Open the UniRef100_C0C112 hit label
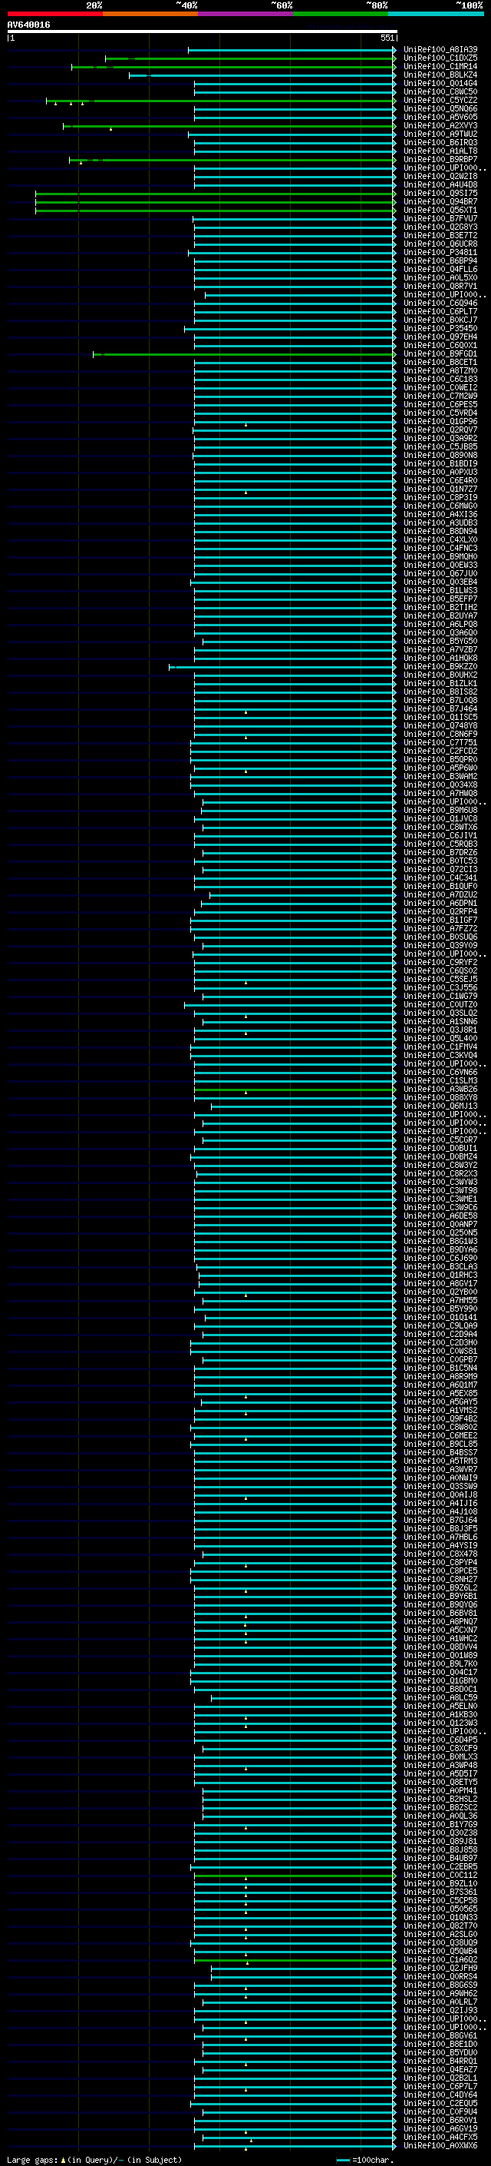 (x=440, y=1876)
